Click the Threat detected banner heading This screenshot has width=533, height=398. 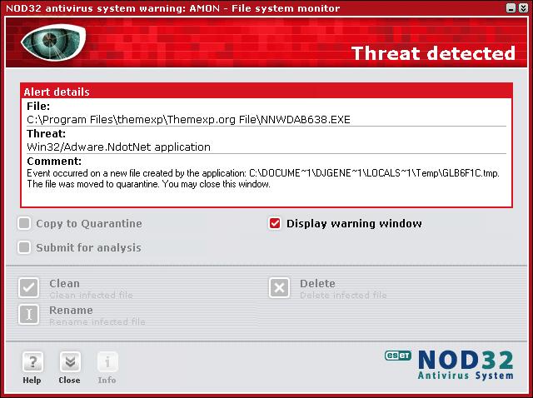[x=433, y=53]
